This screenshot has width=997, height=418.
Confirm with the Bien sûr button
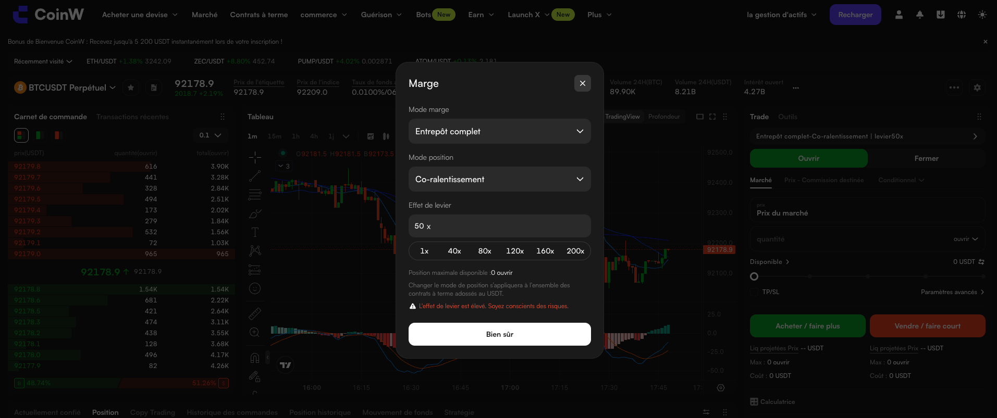500,334
